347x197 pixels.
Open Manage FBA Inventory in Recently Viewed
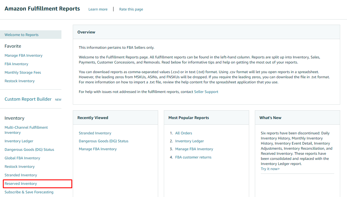coord(98,149)
